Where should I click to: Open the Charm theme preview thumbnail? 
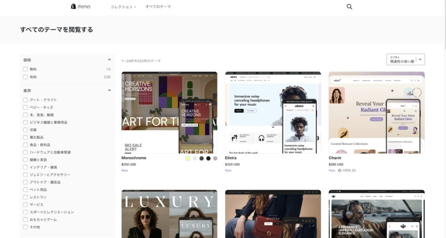point(377,112)
